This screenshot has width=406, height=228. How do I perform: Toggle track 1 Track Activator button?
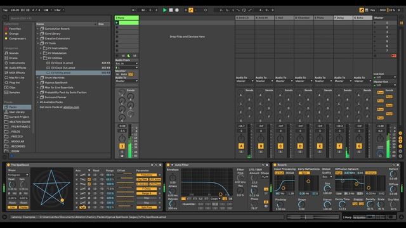(x=122, y=146)
